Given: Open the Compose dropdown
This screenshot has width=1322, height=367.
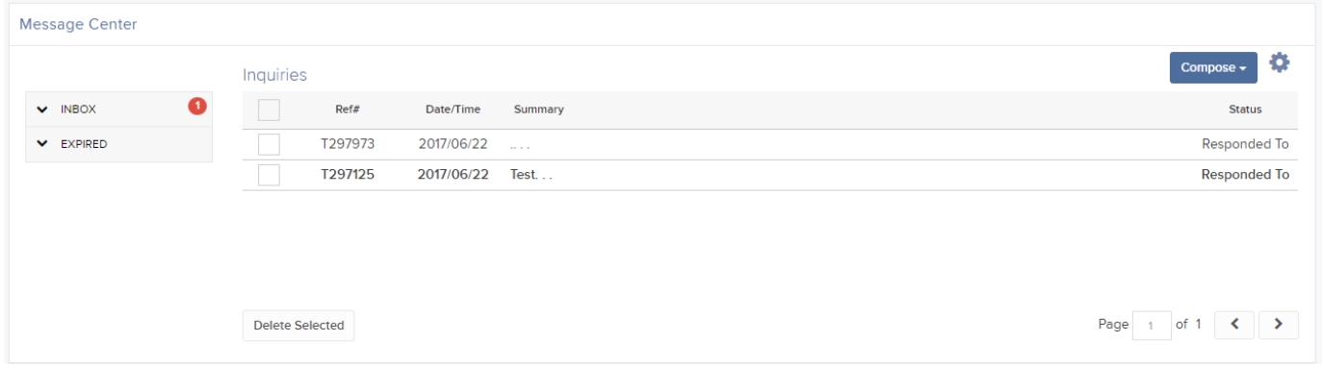Looking at the screenshot, I should 1213,68.
